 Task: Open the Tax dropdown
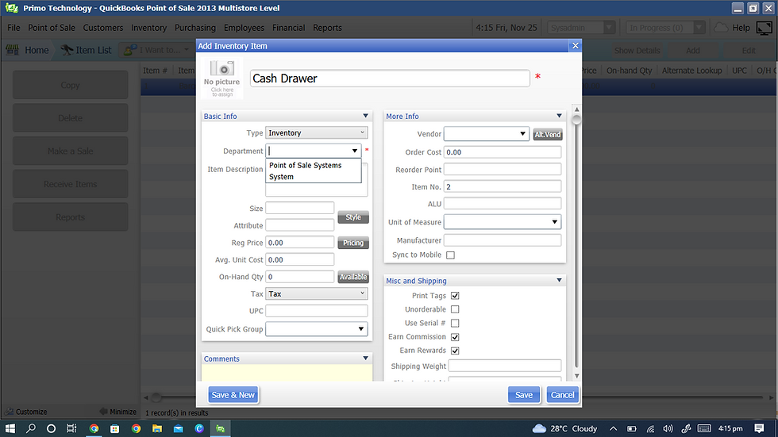pyautogui.click(x=317, y=293)
